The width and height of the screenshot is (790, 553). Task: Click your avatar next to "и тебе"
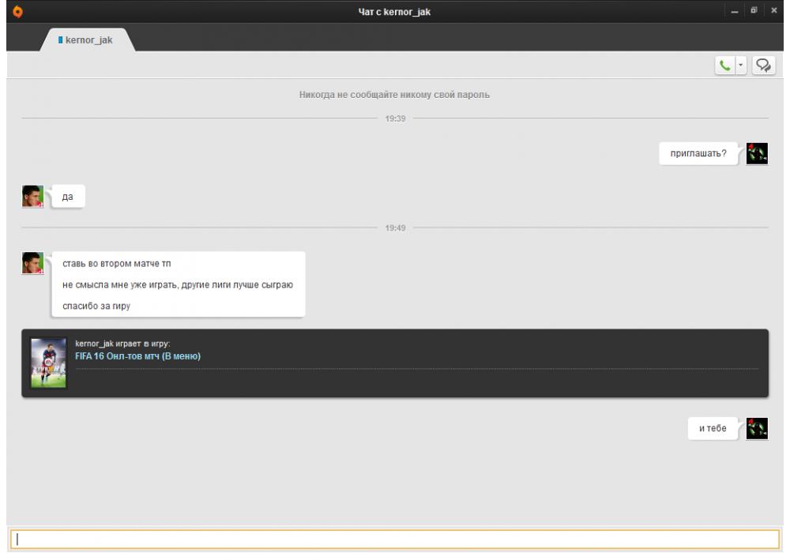tap(757, 428)
